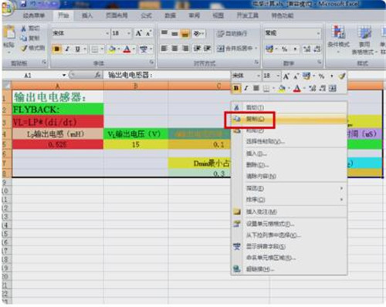Expand the Number group dialog launcher
This screenshot has width=386, height=307.
[x=319, y=62]
